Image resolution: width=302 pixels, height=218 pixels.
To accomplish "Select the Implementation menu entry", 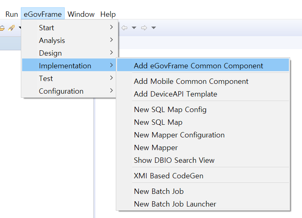I will tap(69, 66).
